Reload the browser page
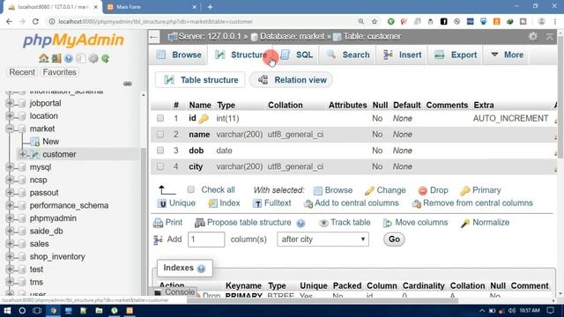The width and height of the screenshot is (564, 317). (x=35, y=21)
